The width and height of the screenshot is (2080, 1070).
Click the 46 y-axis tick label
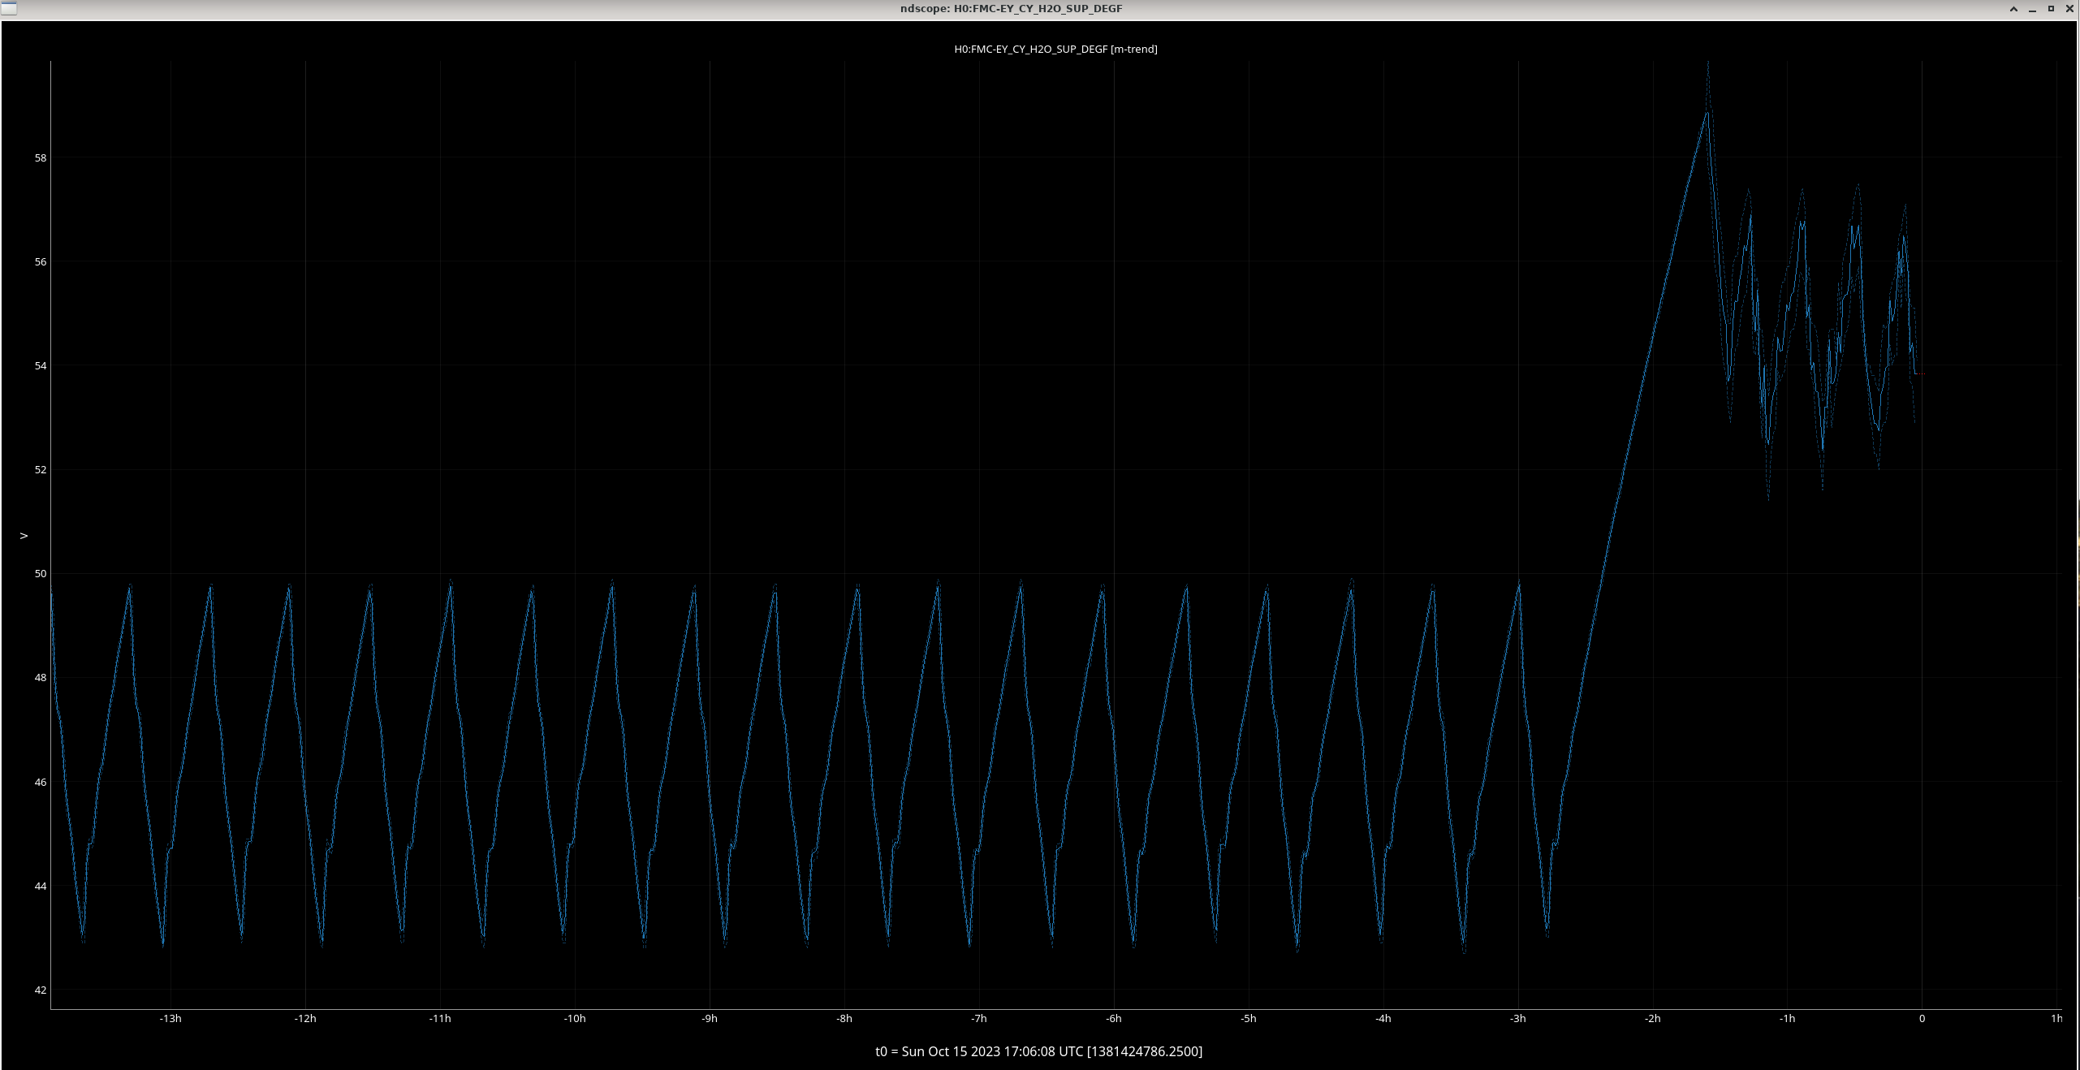(41, 783)
